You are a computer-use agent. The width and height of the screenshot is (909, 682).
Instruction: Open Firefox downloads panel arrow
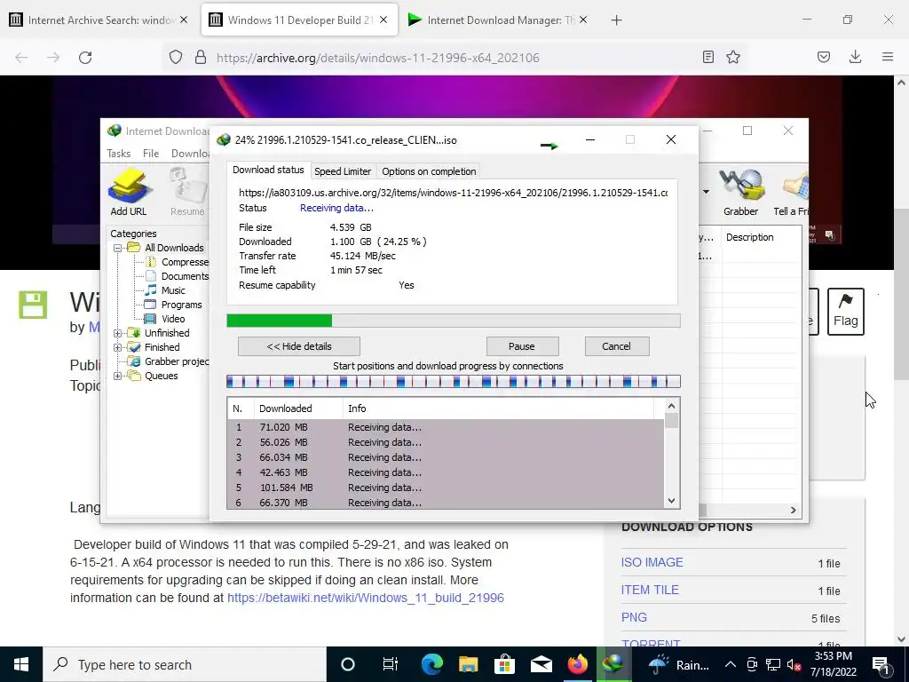855,57
